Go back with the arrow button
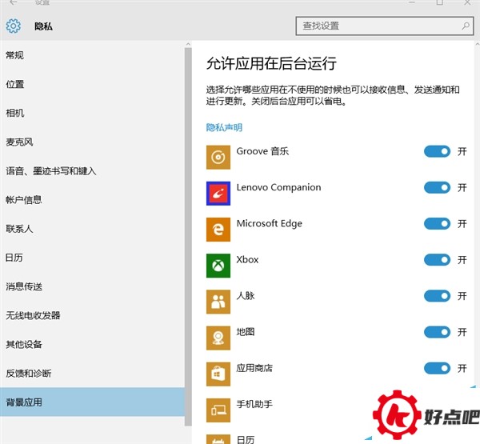The height and width of the screenshot is (444, 480). click(13, 2)
